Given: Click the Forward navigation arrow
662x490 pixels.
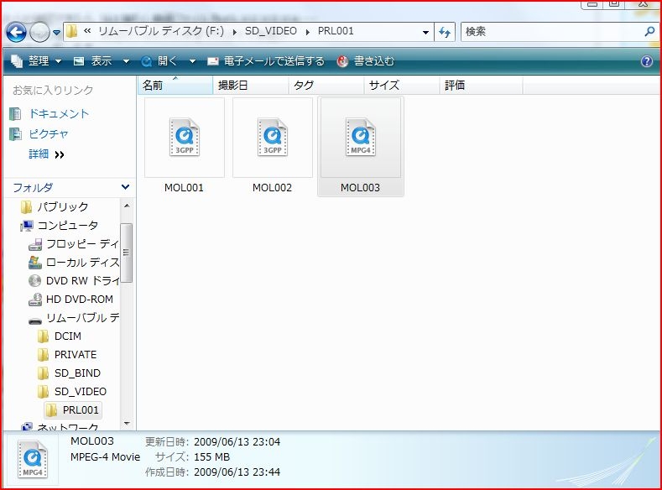Looking at the screenshot, I should [39, 33].
